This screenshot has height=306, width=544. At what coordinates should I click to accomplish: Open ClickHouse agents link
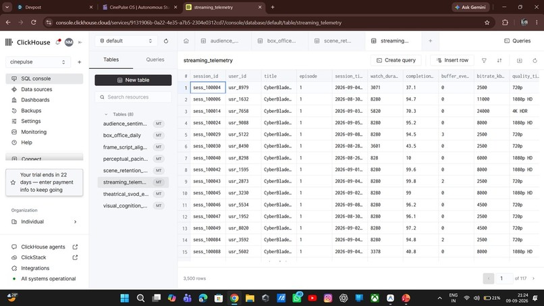[x=43, y=247]
